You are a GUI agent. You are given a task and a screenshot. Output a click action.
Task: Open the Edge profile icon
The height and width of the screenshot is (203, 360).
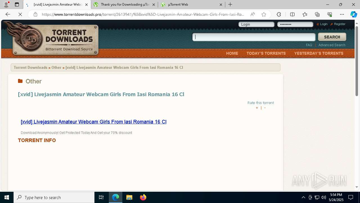click(6, 5)
